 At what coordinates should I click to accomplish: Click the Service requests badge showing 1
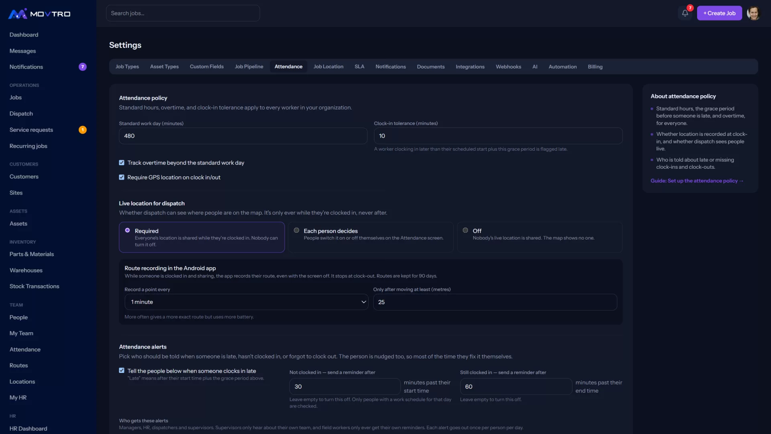click(x=82, y=130)
